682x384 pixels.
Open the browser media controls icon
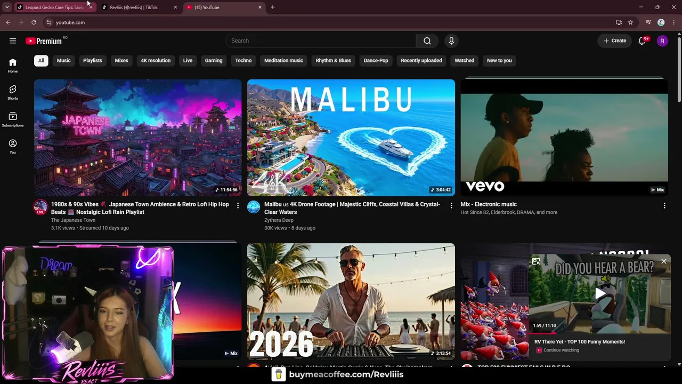tap(648, 22)
